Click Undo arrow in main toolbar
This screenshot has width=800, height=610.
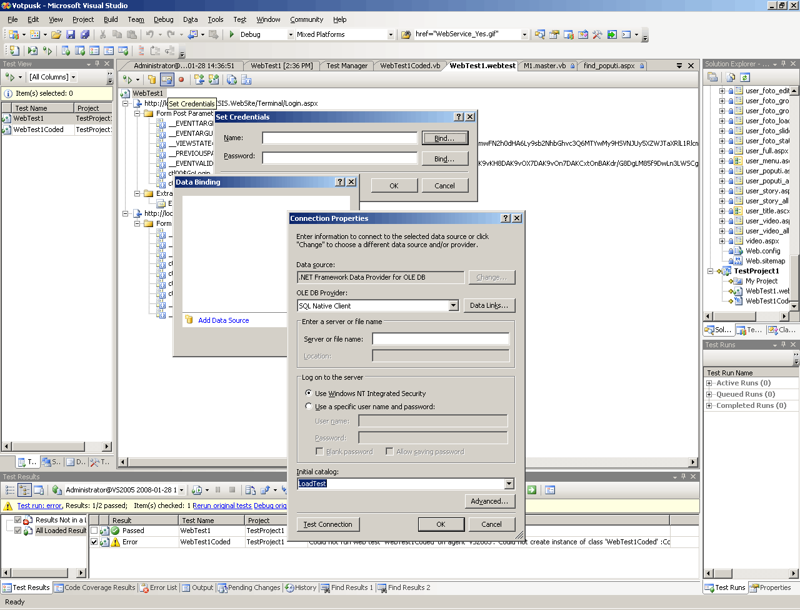click(x=150, y=34)
